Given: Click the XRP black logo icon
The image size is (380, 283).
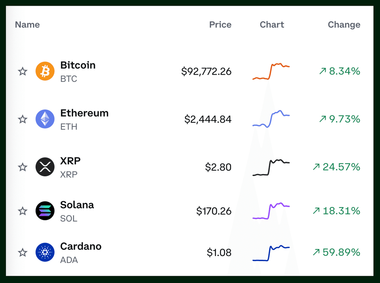Looking at the screenshot, I should point(45,167).
